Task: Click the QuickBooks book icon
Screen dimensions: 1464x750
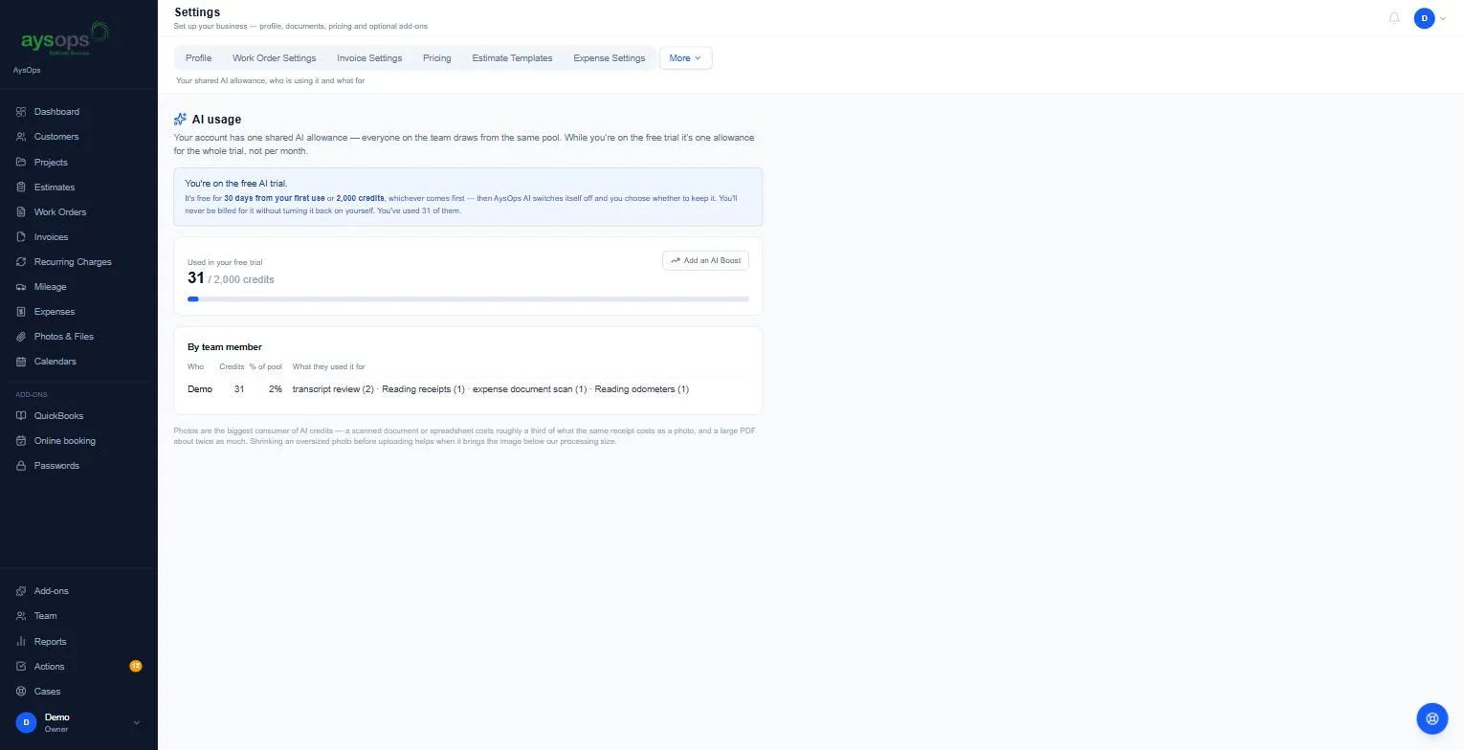Action: [x=21, y=416]
